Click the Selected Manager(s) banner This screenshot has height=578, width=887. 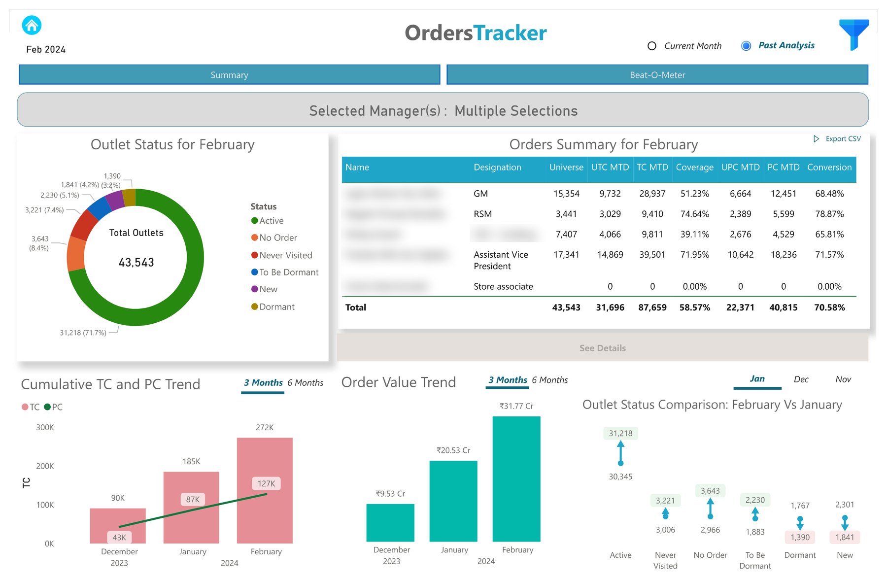coord(443,110)
